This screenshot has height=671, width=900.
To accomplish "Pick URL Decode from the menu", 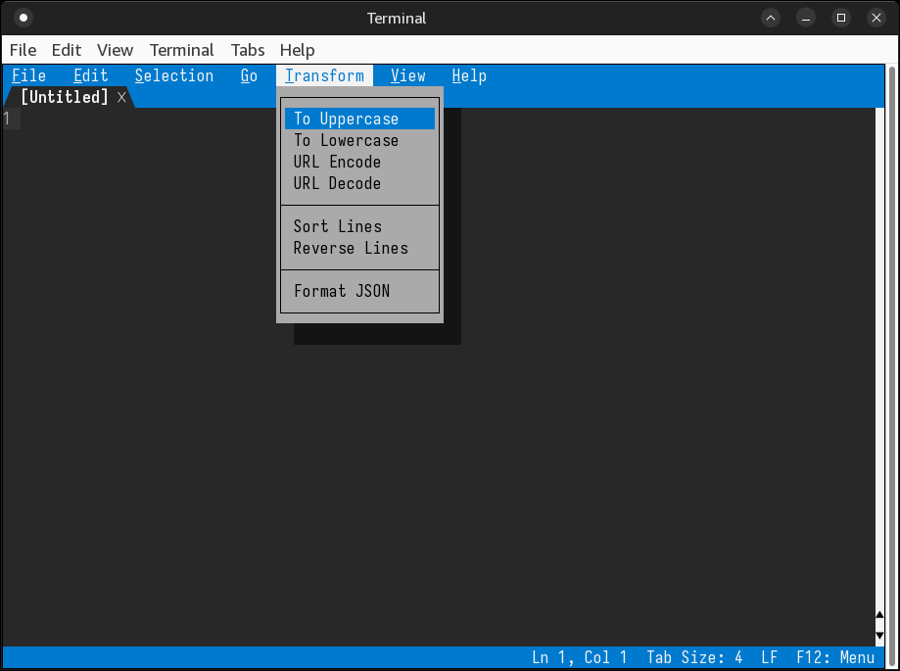I will point(337,183).
